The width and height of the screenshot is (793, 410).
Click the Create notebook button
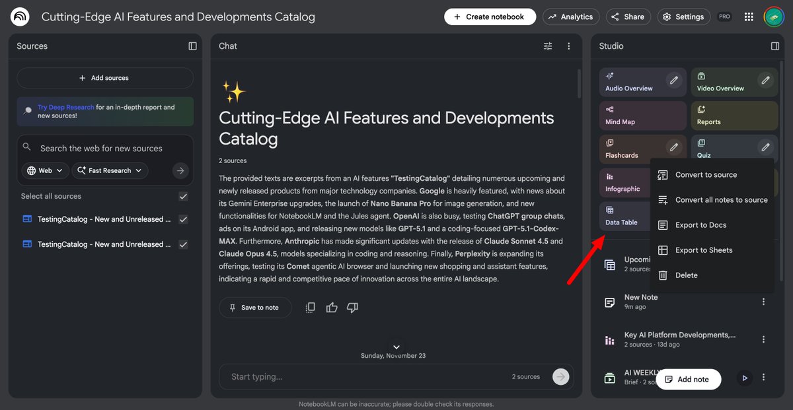coord(490,17)
